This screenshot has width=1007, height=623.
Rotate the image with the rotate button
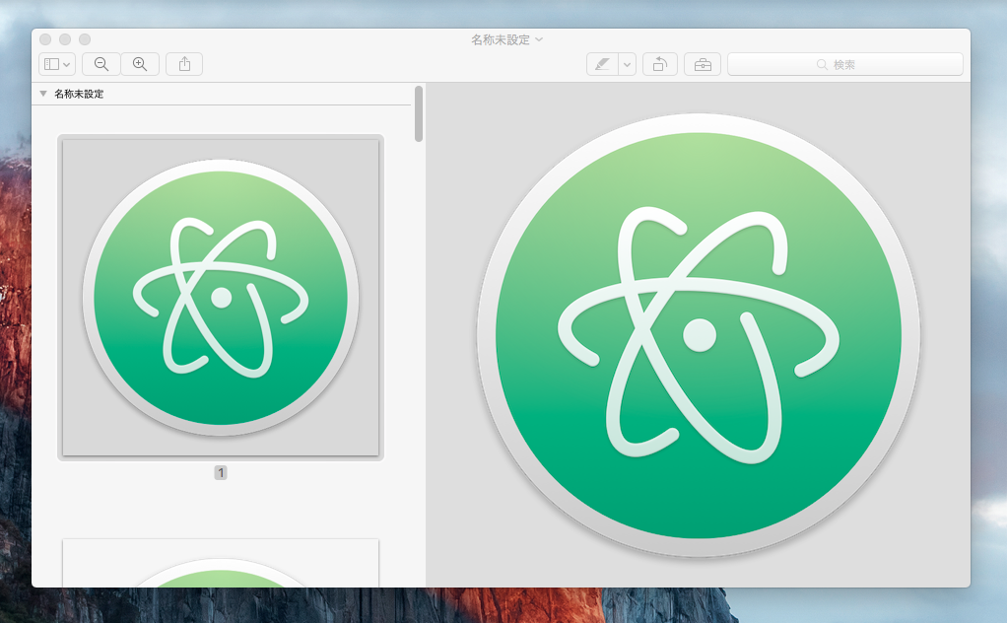tap(659, 64)
